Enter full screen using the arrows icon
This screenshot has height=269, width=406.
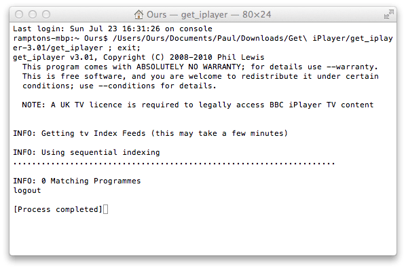point(388,14)
